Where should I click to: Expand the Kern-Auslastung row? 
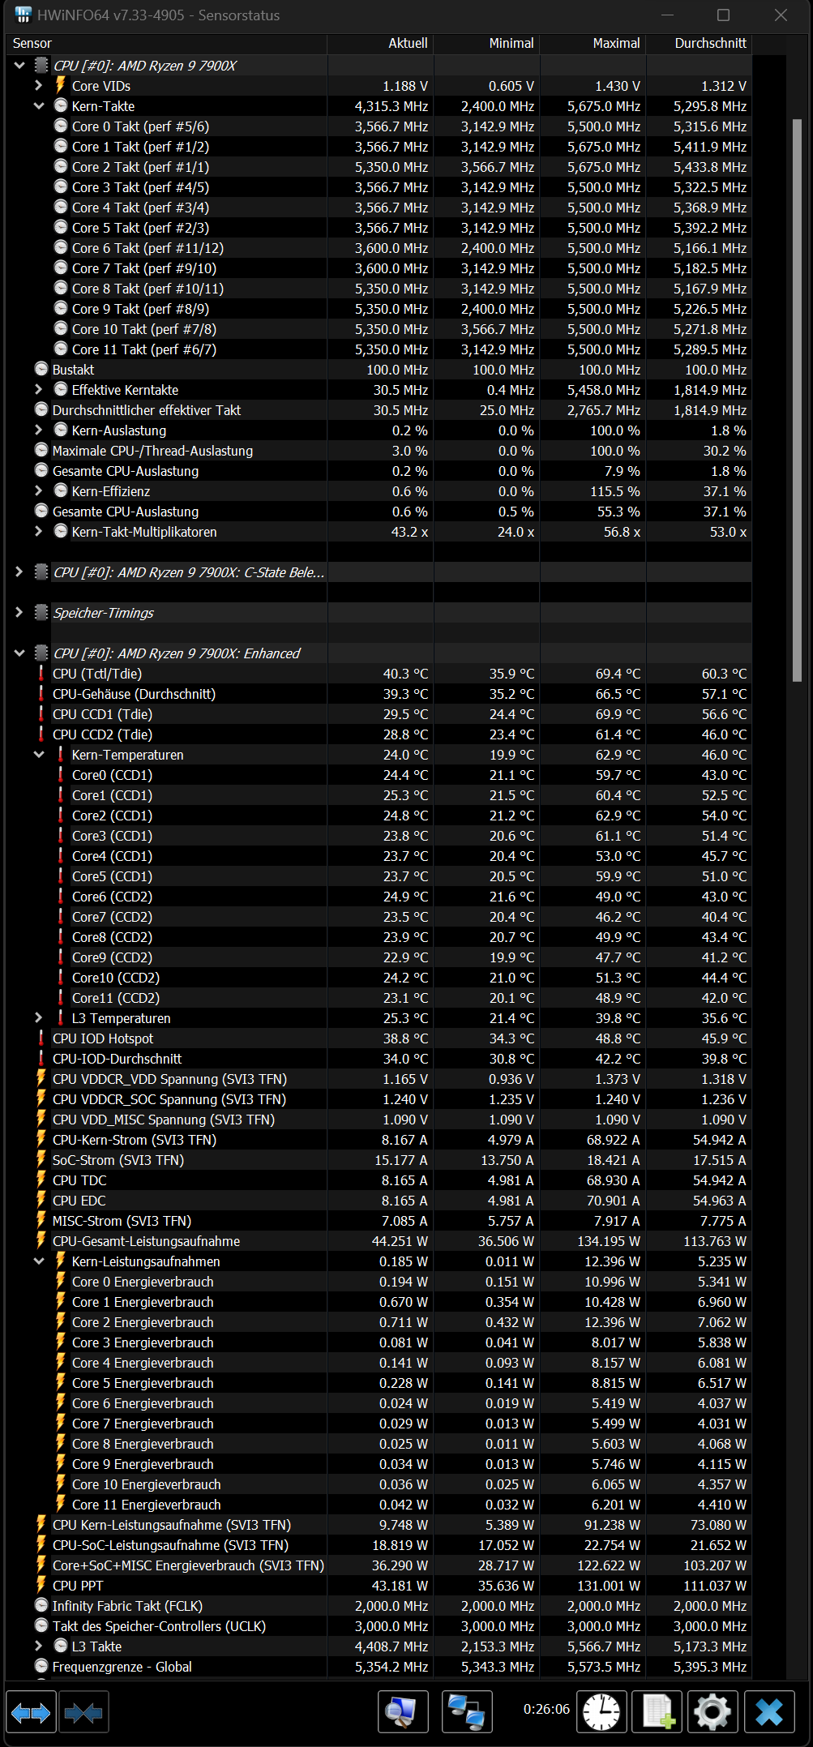click(x=39, y=430)
